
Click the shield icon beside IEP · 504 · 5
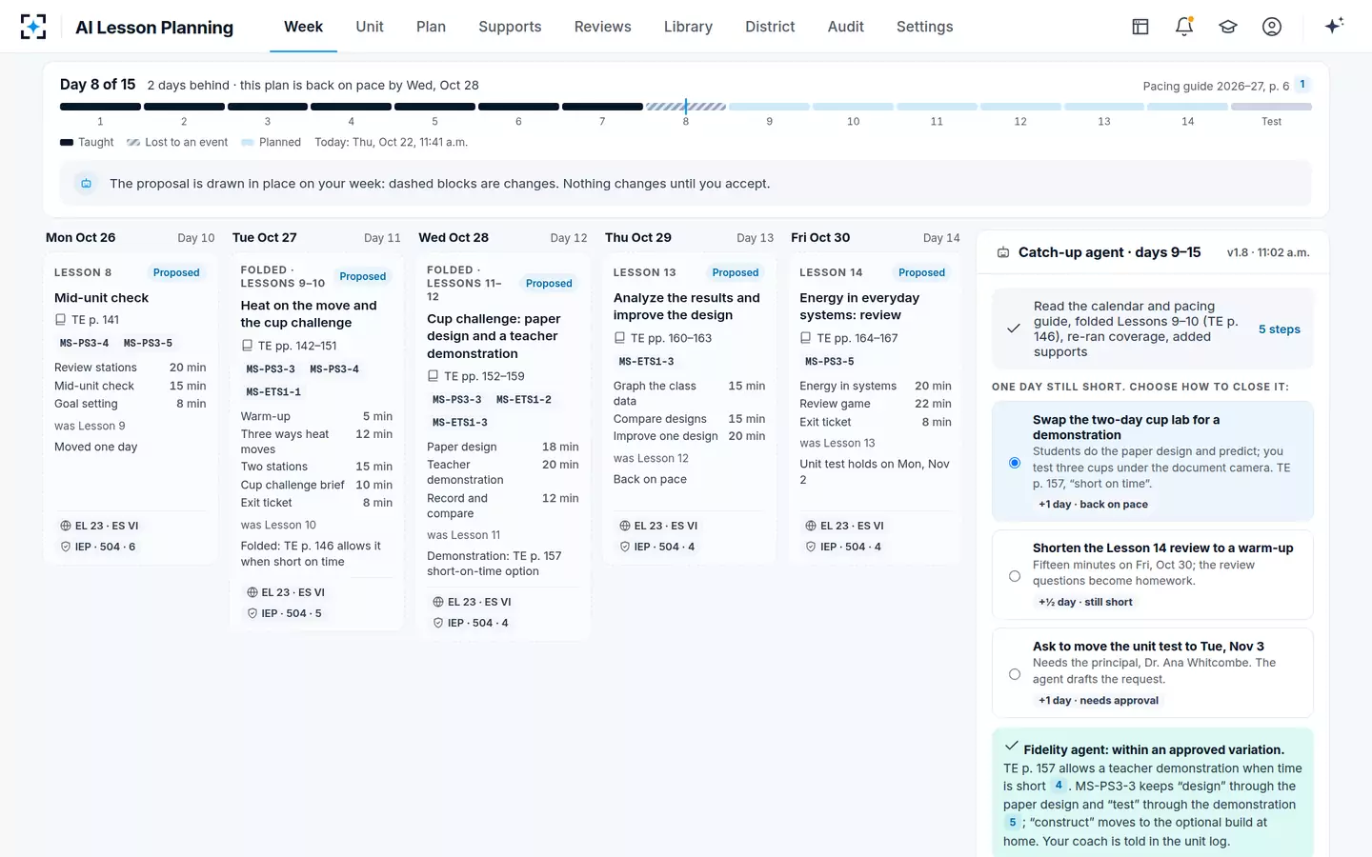pos(252,613)
